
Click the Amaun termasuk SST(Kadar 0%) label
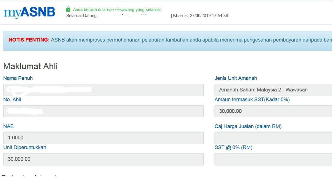pos(252,100)
